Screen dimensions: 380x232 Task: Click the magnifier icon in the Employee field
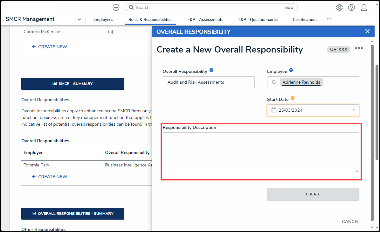coord(273,82)
